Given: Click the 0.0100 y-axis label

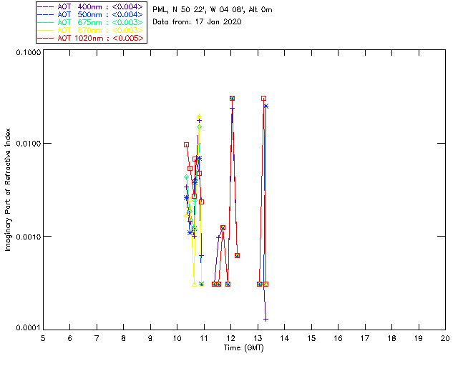Looking at the screenshot, I should [28, 144].
